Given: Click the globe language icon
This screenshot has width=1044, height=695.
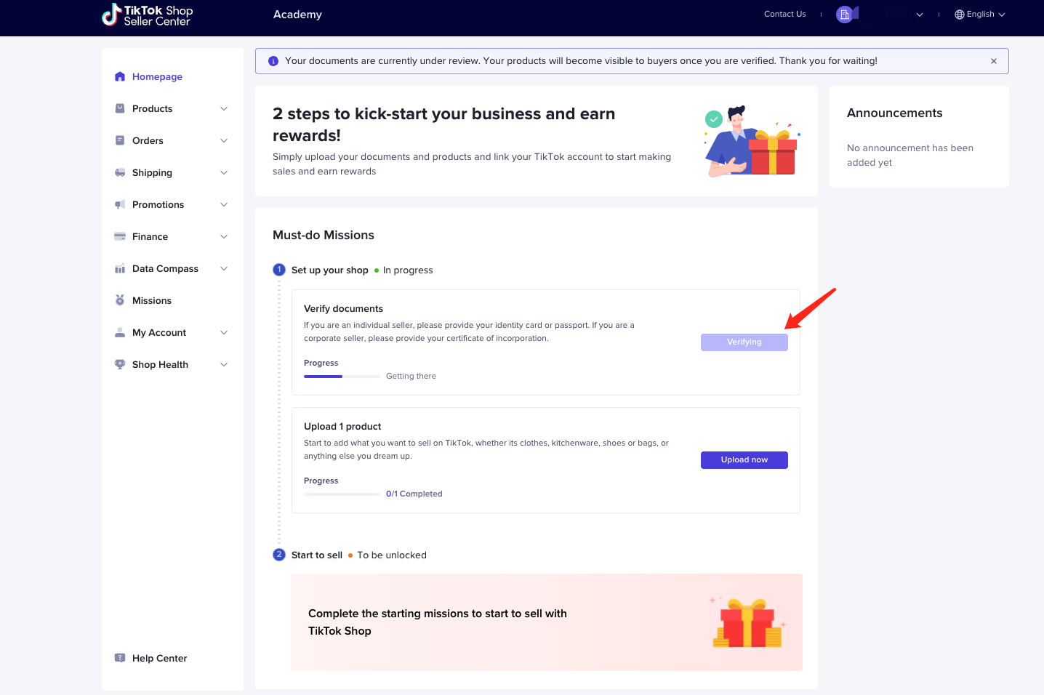Looking at the screenshot, I should (x=960, y=15).
